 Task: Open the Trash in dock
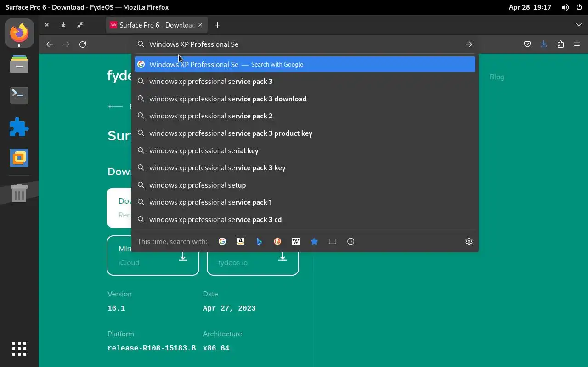coord(19,193)
